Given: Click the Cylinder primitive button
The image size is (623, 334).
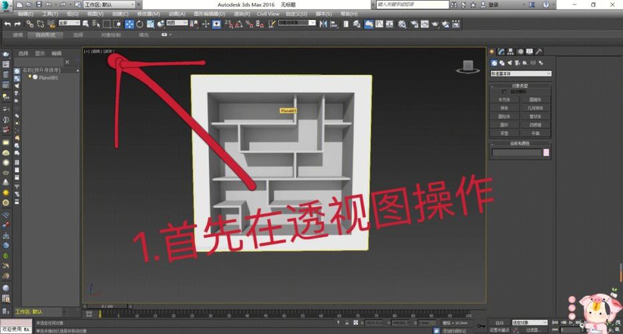Looking at the screenshot, I should pyautogui.click(x=504, y=116).
